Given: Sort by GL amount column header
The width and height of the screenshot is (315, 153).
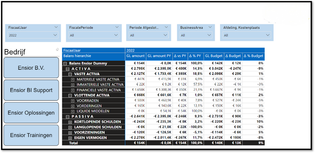Looking at the screenshot, I should [135, 56].
